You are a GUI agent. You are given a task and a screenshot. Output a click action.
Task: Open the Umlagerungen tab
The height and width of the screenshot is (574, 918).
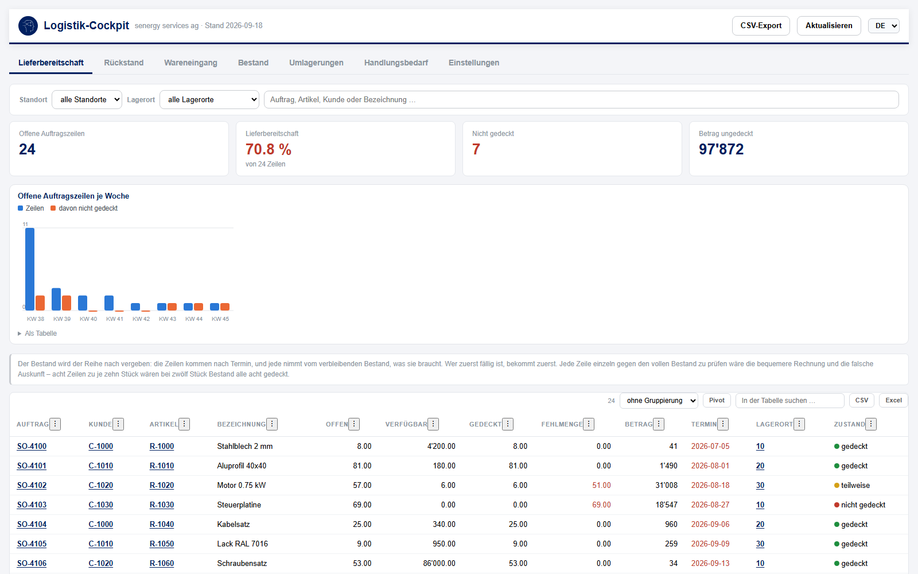click(316, 63)
